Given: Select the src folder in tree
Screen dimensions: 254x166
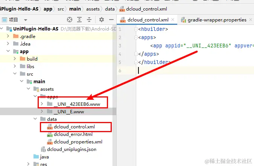Looking at the screenshot, I should coord(26,74).
